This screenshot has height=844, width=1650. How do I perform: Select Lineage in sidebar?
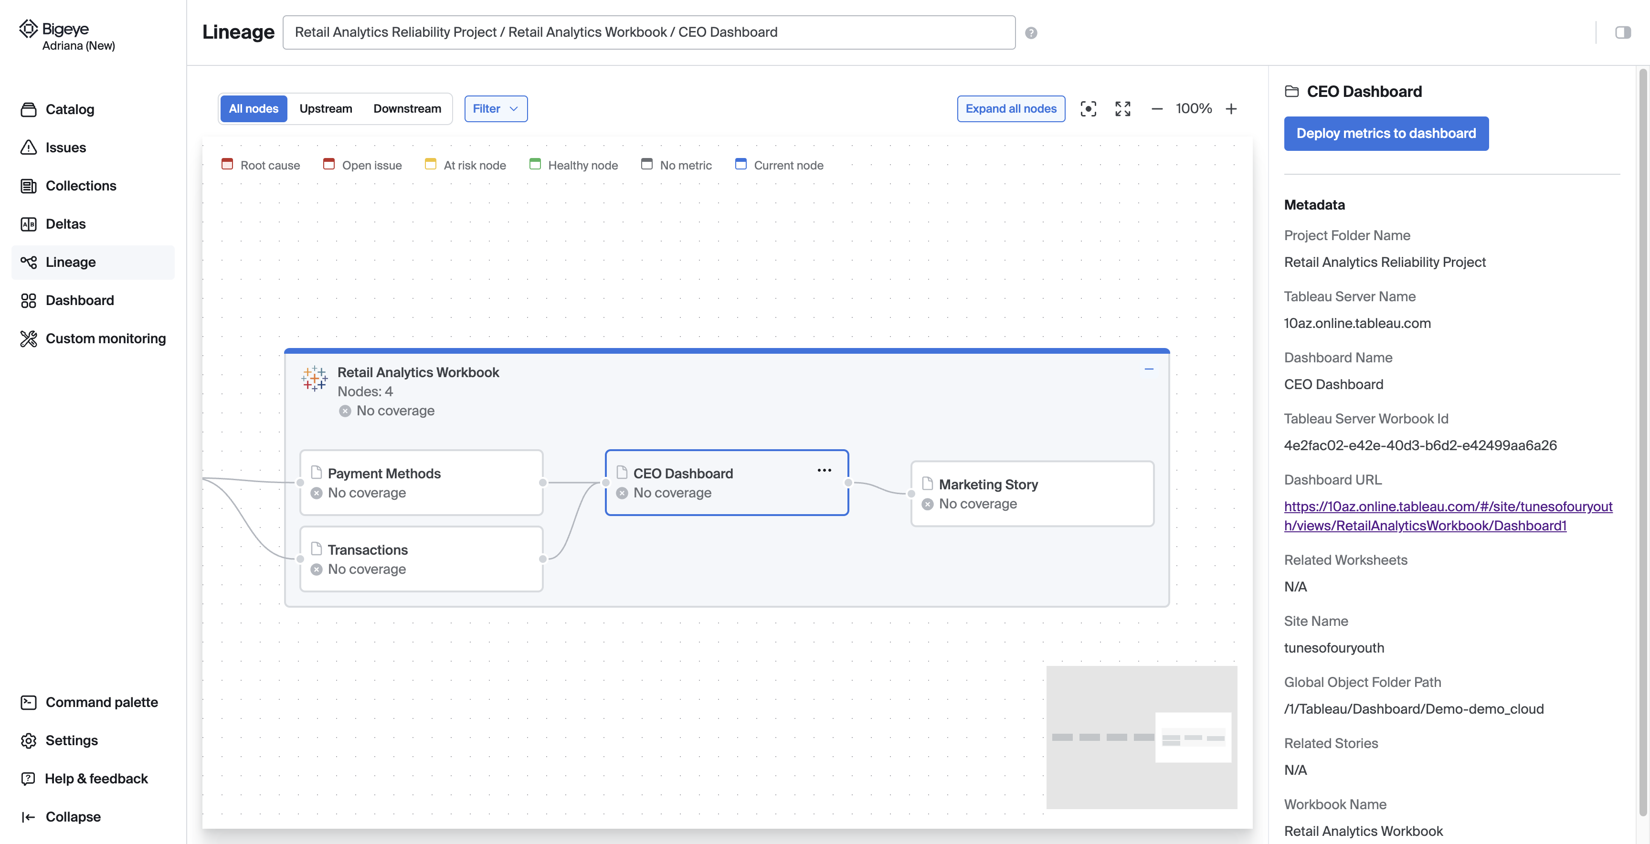coord(93,262)
